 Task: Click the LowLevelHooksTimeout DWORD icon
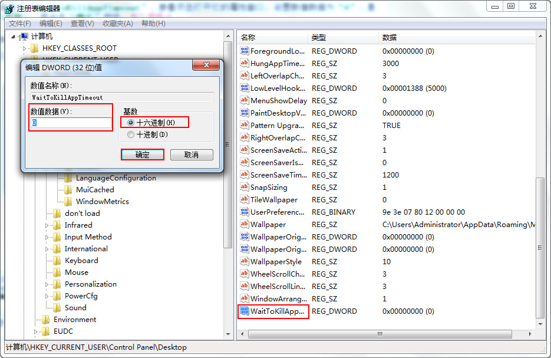pos(245,88)
